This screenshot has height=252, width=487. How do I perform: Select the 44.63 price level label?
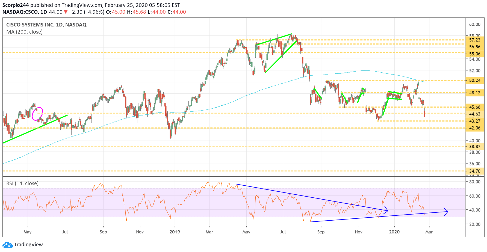475,114
